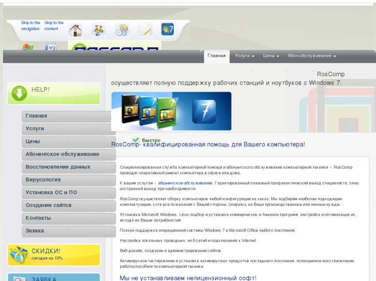This screenshot has height=281, width=376.
Task: Click the HELP! green banner
Action: pyautogui.click(x=54, y=93)
